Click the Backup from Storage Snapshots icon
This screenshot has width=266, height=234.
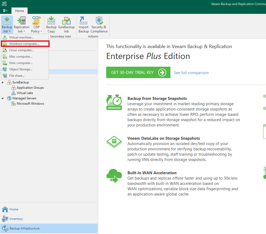114,102
